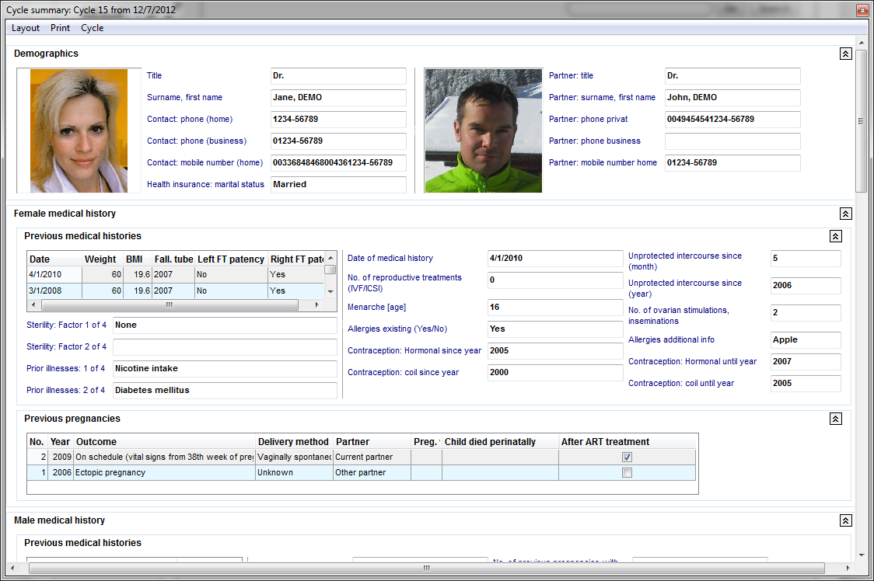The height and width of the screenshot is (581, 874).
Task: Collapse the Male medical history section
Action: pyautogui.click(x=845, y=520)
